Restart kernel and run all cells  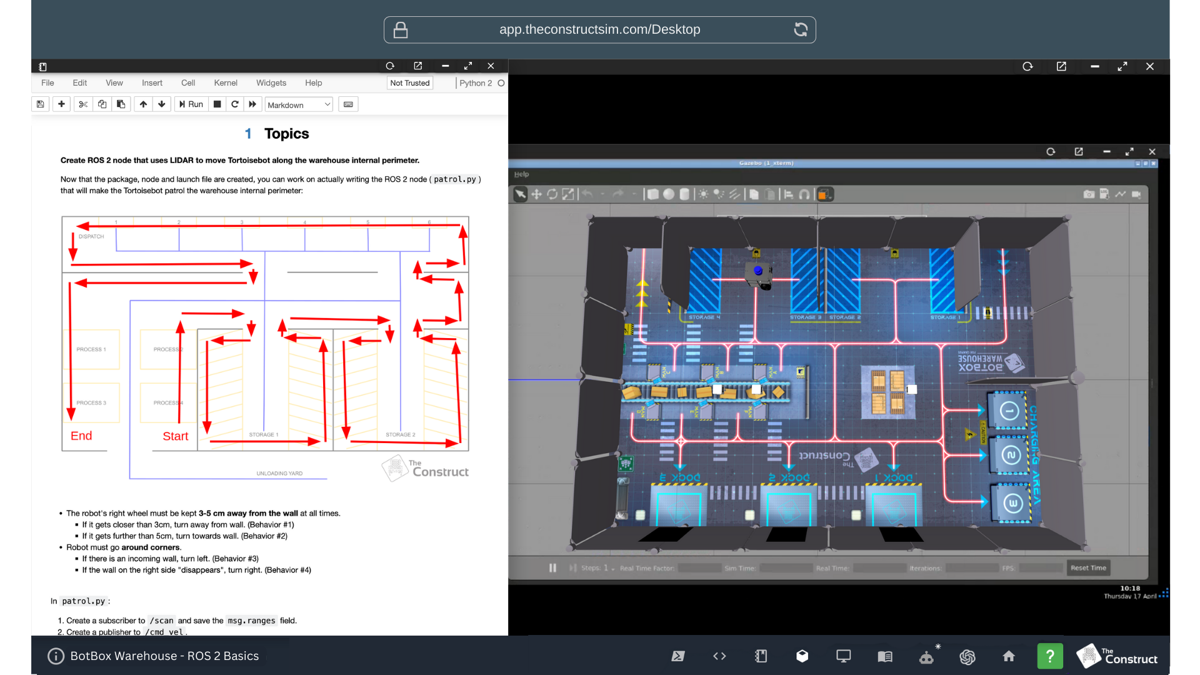click(x=252, y=104)
